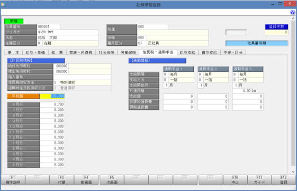This screenshot has width=297, height=191.
Task: Edit the 5月分 tax amount field
Action: pyautogui.click(x=52, y=165)
